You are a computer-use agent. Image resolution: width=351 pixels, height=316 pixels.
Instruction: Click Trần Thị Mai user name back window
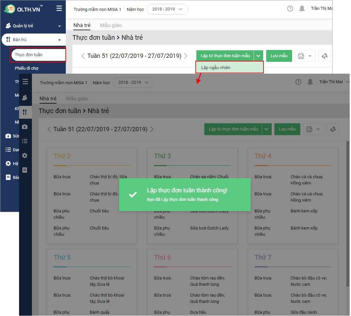point(321,9)
